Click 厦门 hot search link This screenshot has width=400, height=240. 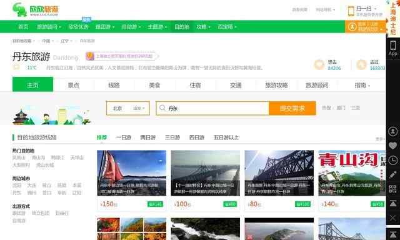(x=341, y=108)
